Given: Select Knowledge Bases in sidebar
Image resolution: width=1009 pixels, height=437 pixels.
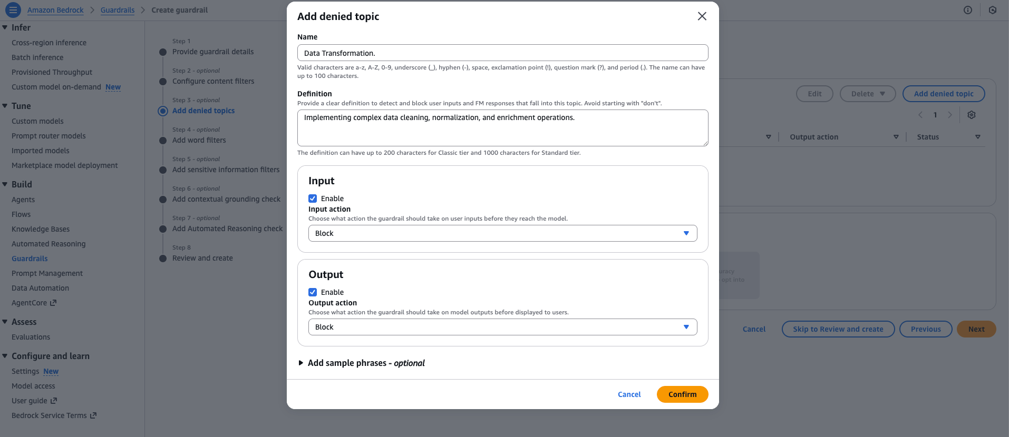Looking at the screenshot, I should 41,229.
